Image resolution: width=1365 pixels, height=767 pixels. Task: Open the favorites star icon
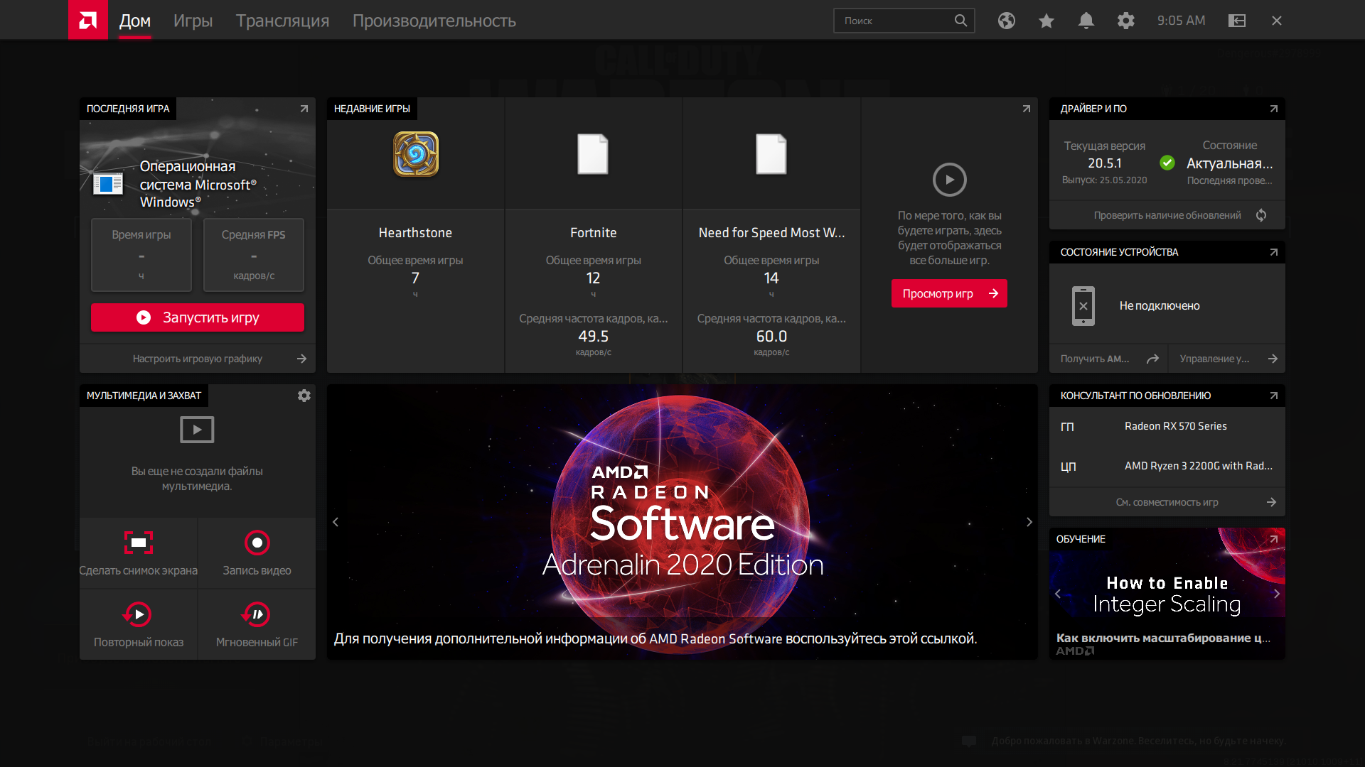(x=1046, y=21)
